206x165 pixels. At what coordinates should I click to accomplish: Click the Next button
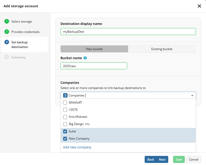tap(162, 160)
